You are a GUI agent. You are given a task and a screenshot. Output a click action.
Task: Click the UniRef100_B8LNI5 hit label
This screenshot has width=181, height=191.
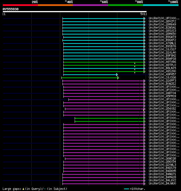coord(162,68)
